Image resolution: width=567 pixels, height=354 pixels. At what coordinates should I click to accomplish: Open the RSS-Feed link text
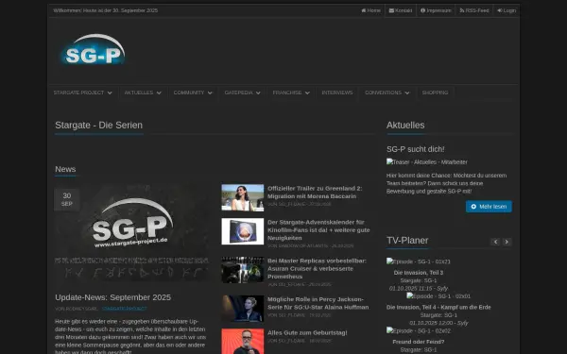(x=477, y=10)
